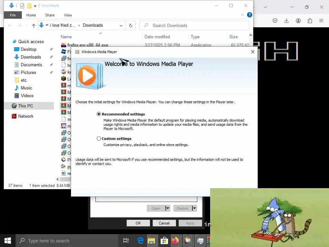This screenshot has width=329, height=247.
Task: Open Home ribbon tab in File Explorer
Action: [31, 15]
